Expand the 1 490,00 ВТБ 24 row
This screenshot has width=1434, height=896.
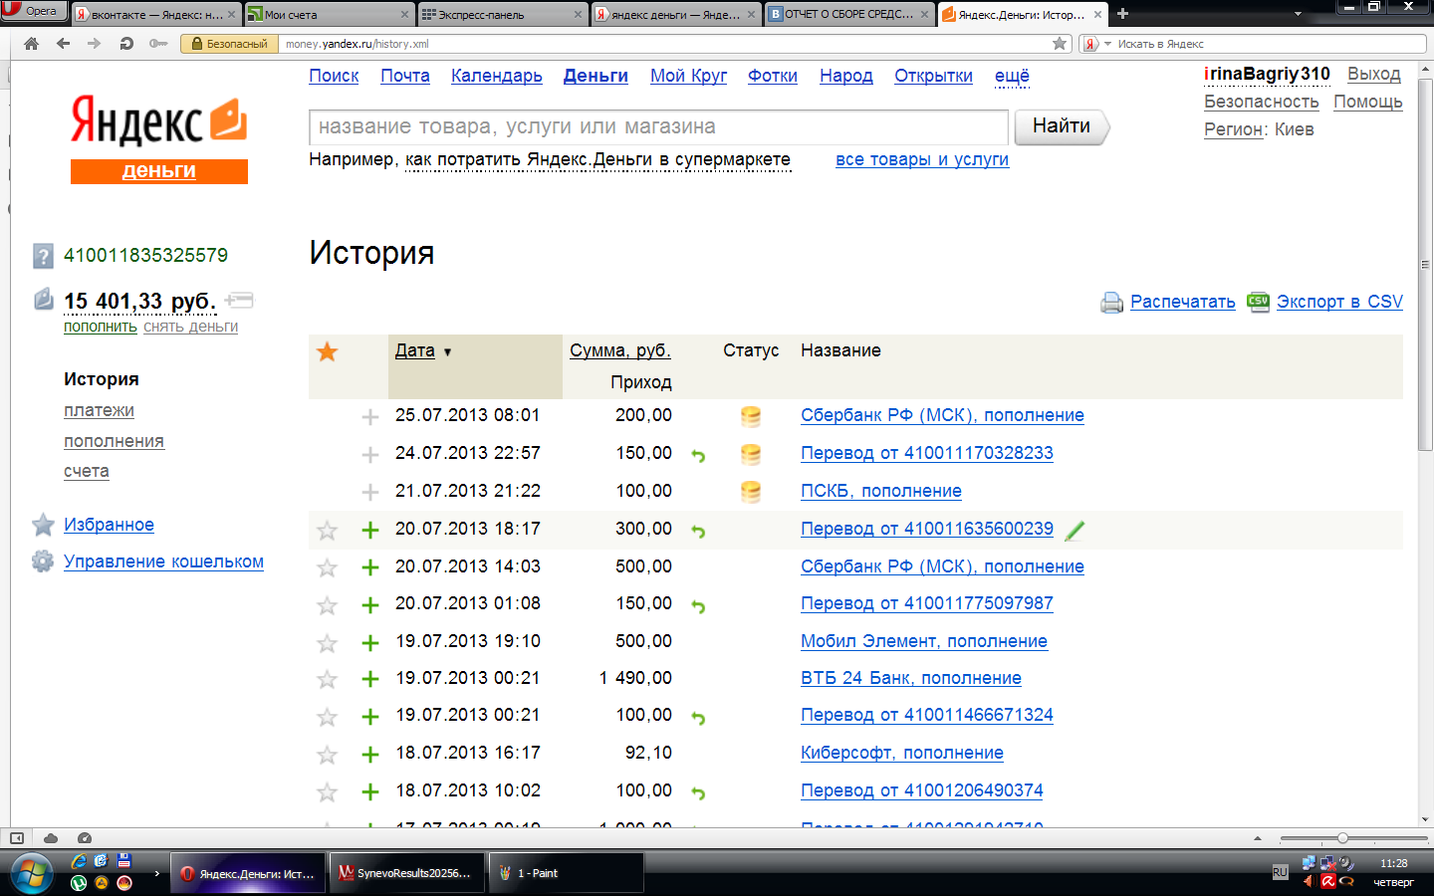(370, 680)
